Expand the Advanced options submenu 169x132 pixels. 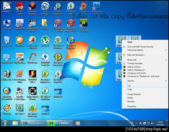[x=145, y=50]
